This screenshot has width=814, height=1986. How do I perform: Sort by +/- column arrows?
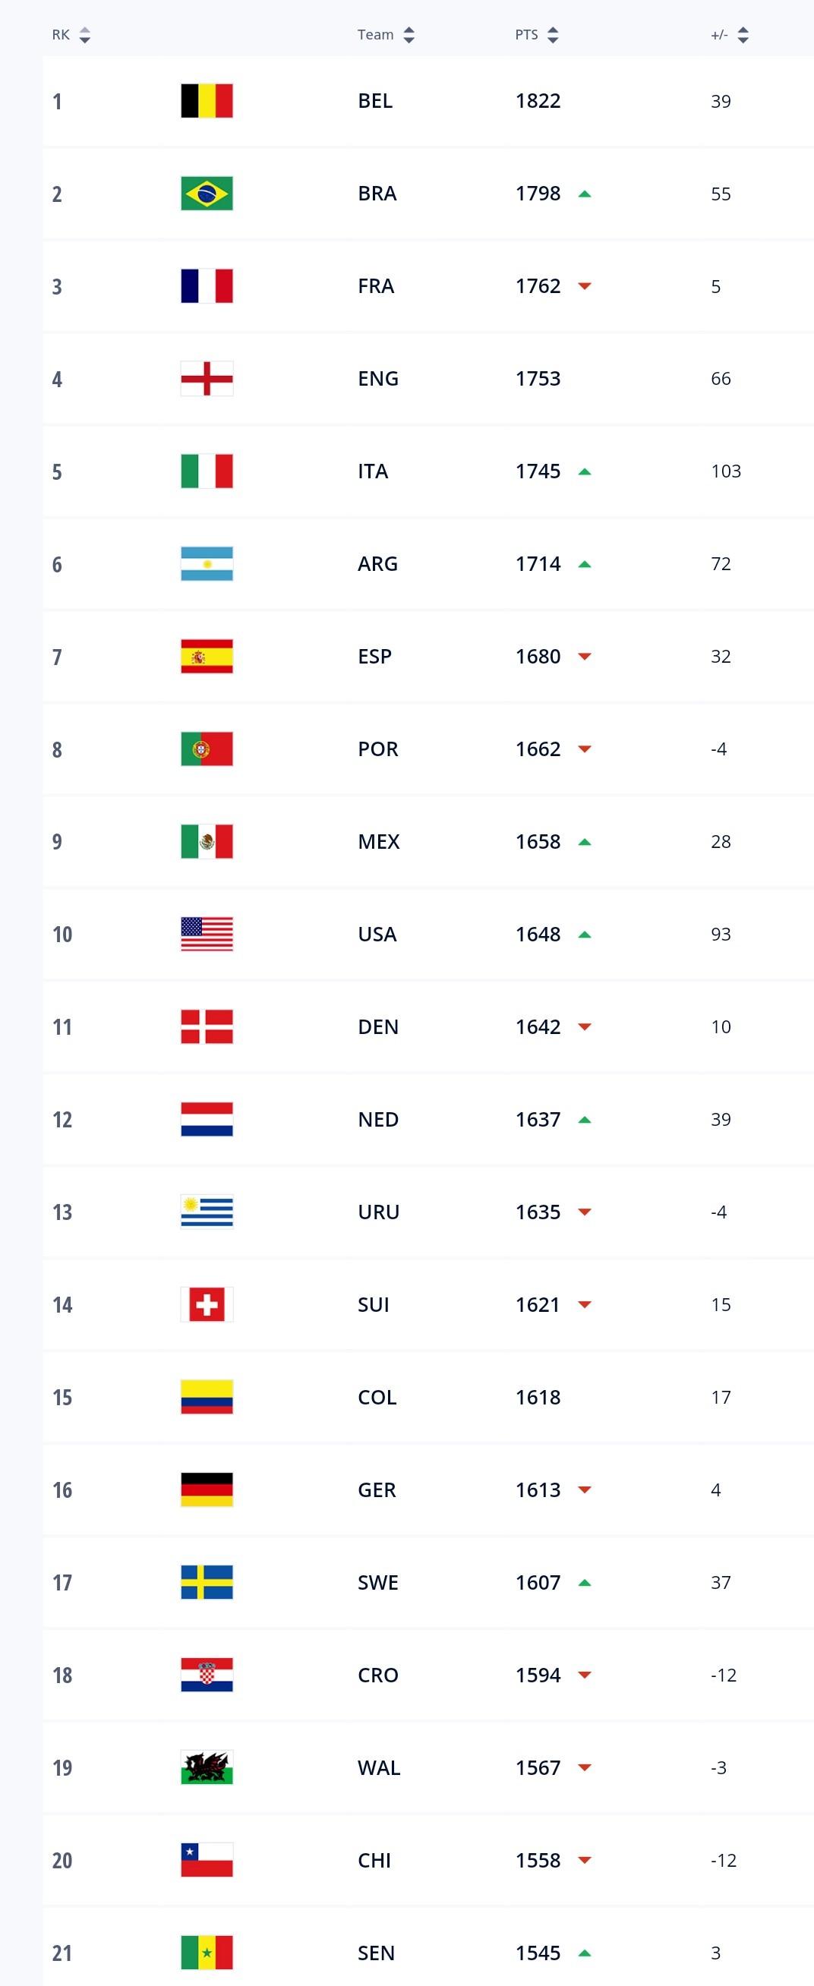(743, 35)
